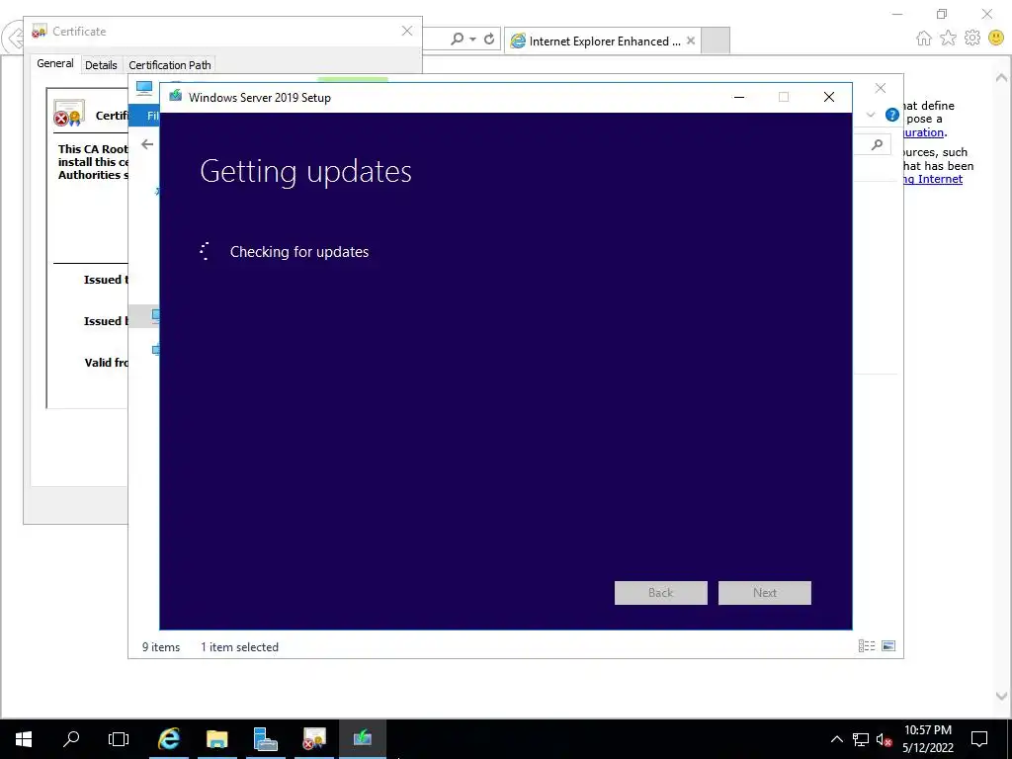Show hidden system tray icons
Viewport: 1012px width, 759px height.
click(836, 739)
